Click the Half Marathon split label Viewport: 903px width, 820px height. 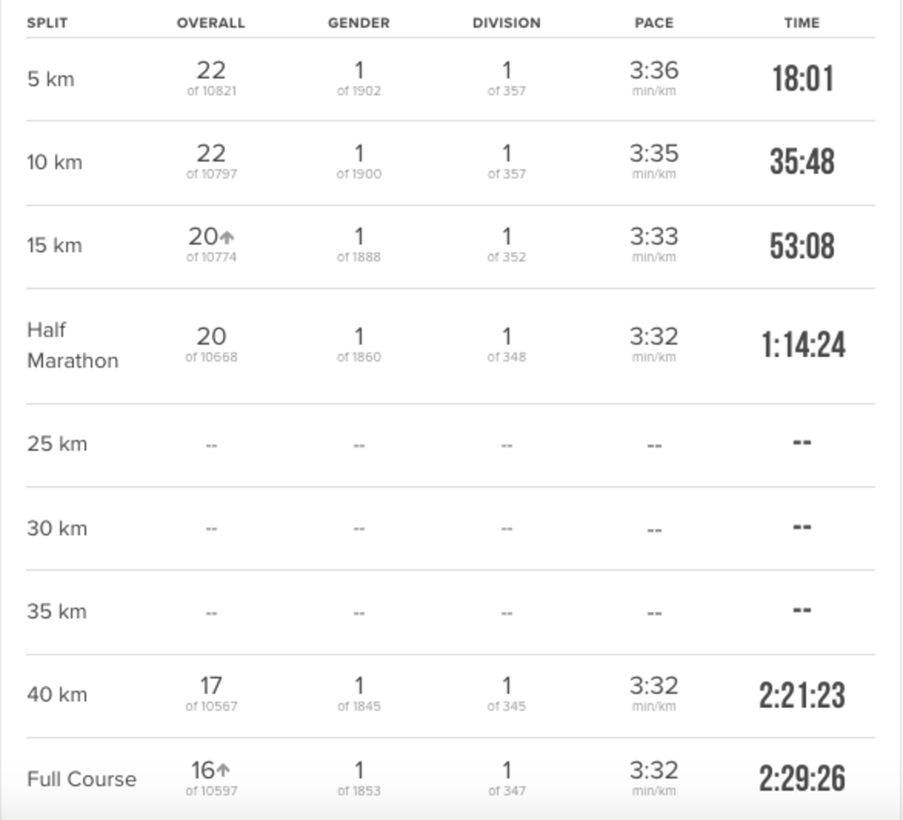click(72, 345)
